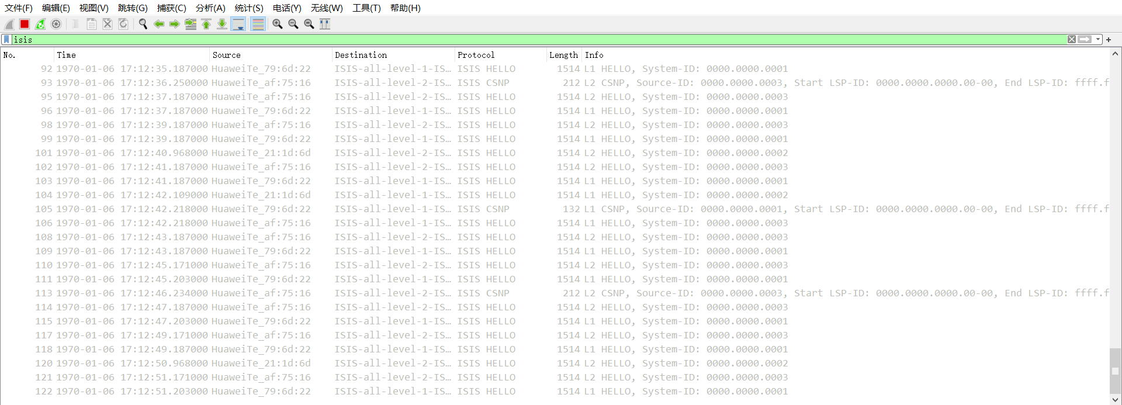Select packet 93 L2 CSNP row
This screenshot has width=1122, height=405.
point(555,83)
